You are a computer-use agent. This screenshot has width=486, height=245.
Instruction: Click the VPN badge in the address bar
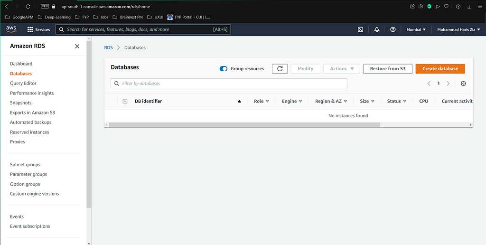point(45,6)
